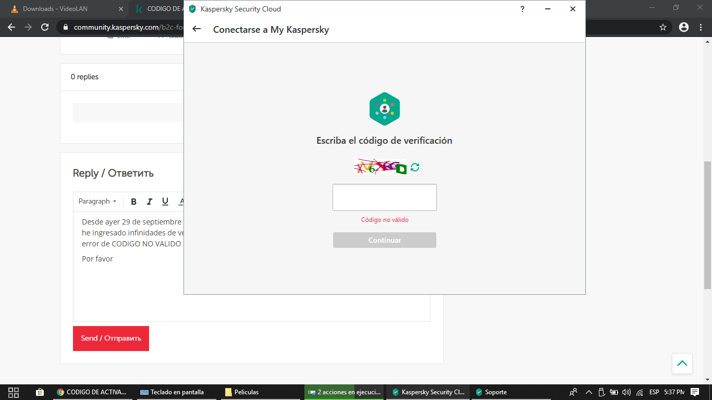This screenshot has height=400, width=712.
Task: Click the 'Reply / Ответить' heading
Action: (x=113, y=173)
